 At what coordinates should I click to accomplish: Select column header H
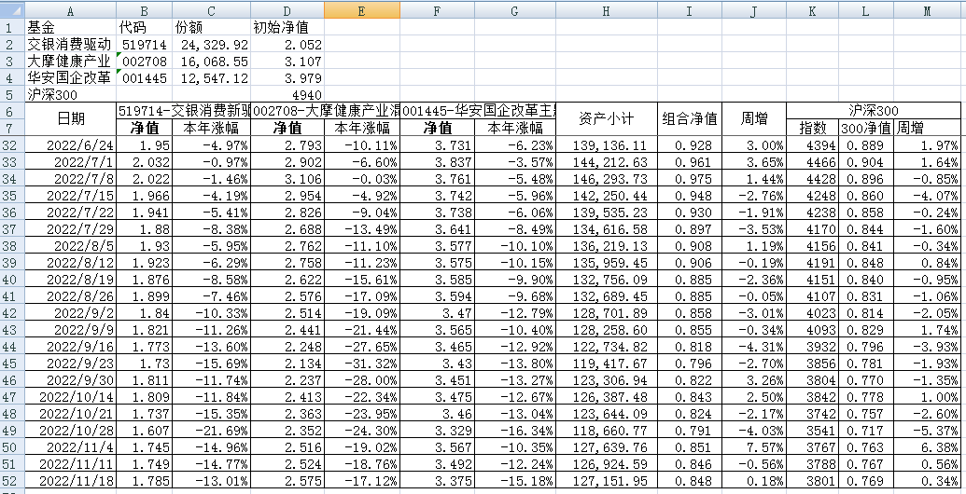tap(607, 10)
